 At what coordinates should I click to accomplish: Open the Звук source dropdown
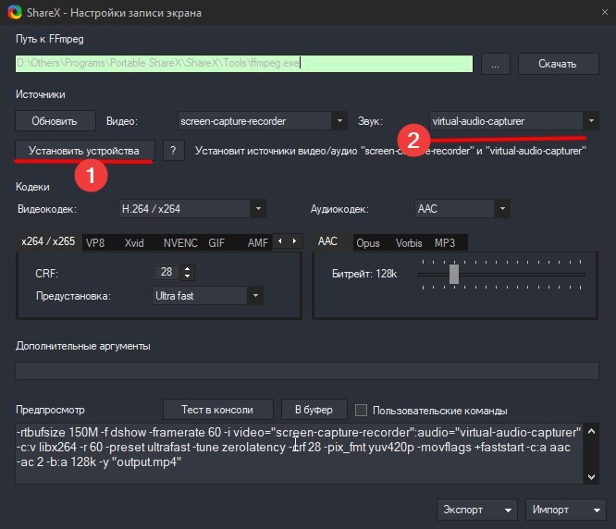point(514,121)
